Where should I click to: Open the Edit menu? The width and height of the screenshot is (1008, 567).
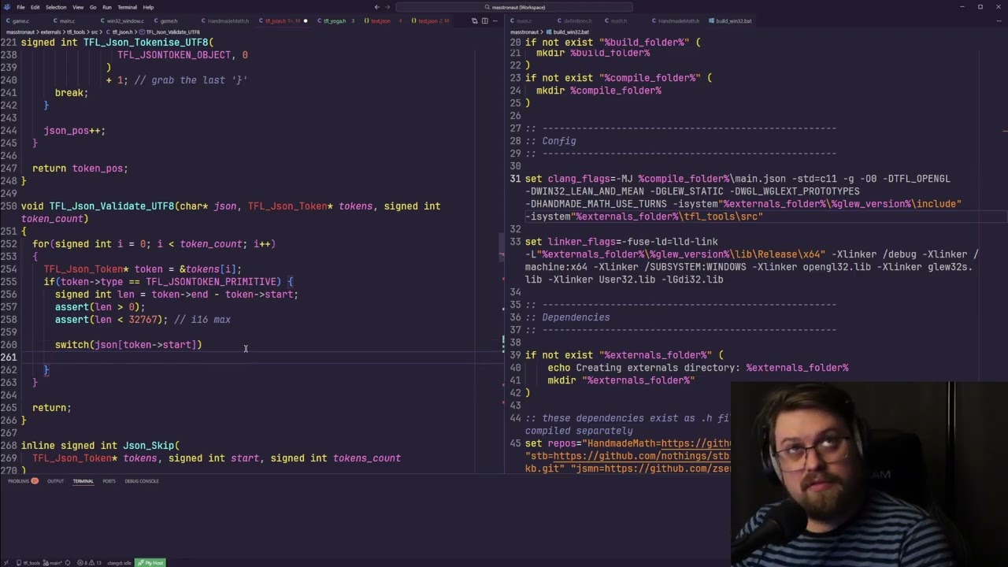(35, 7)
